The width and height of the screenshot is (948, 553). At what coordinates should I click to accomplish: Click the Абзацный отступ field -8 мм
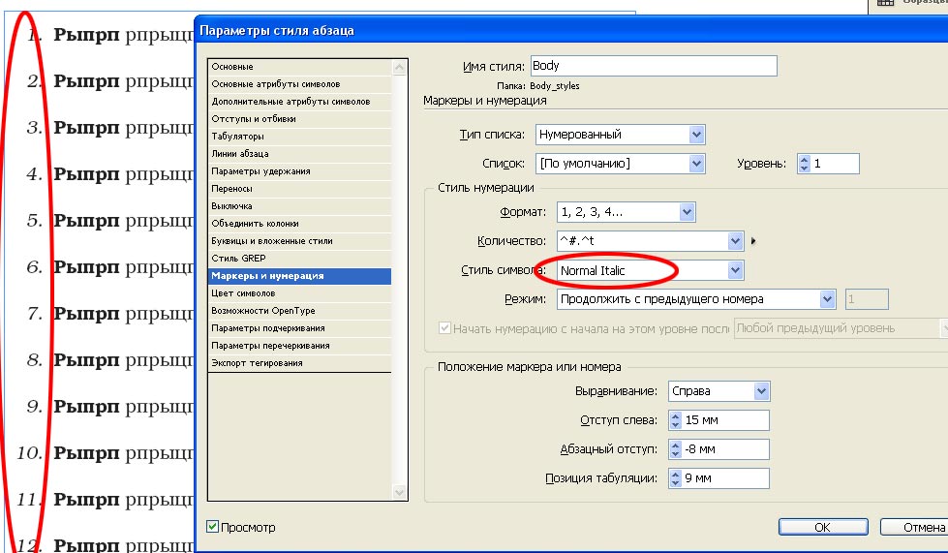[725, 449]
